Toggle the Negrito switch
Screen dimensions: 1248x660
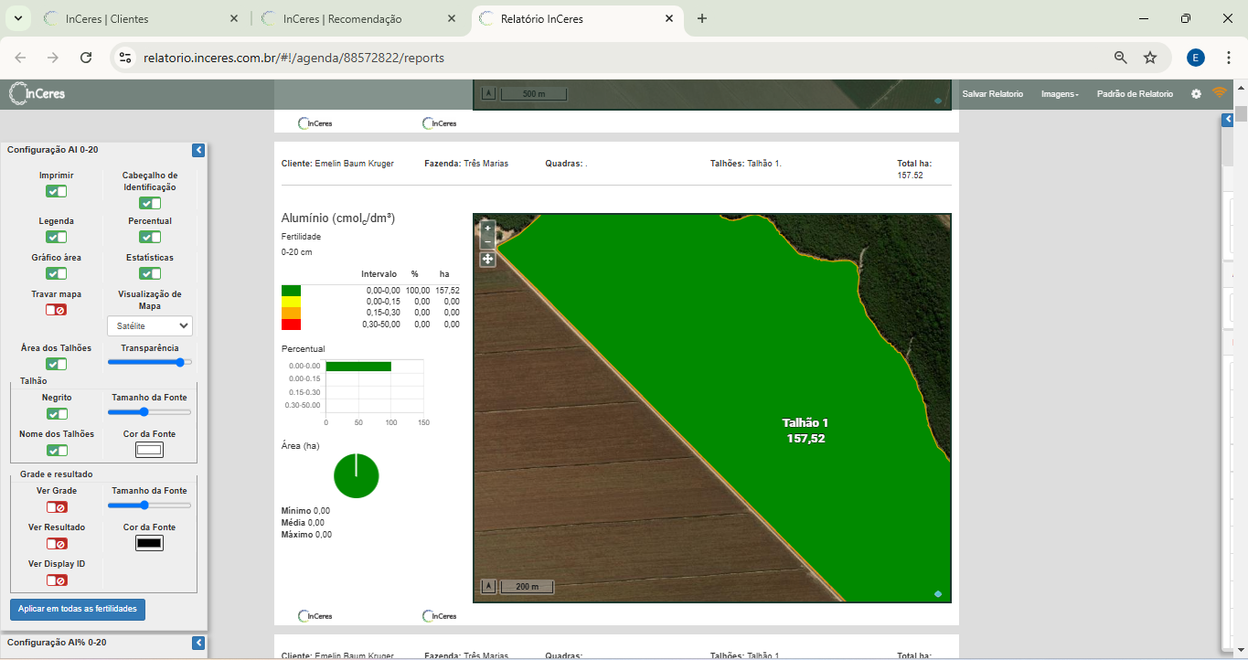(x=57, y=413)
